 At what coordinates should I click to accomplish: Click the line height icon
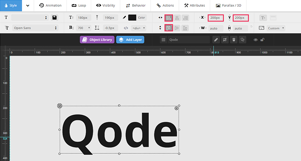coord(97,18)
